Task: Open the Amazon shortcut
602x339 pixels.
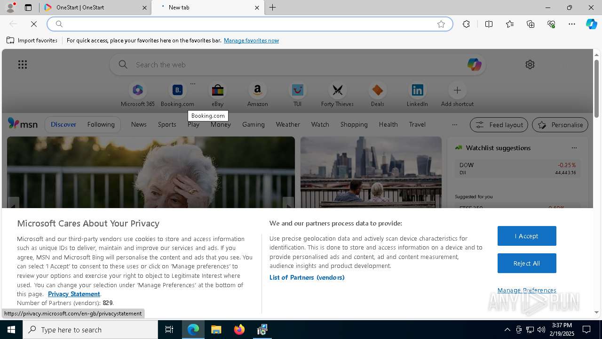Action: click(x=257, y=95)
